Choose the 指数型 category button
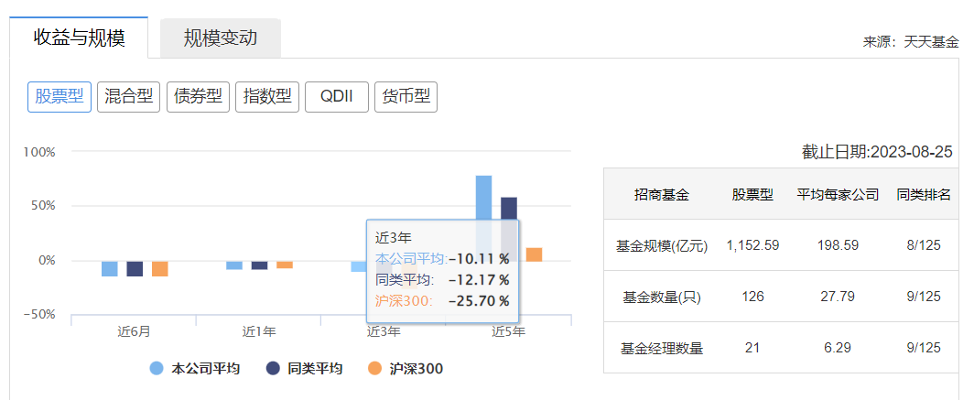The image size is (963, 400). pos(268,97)
